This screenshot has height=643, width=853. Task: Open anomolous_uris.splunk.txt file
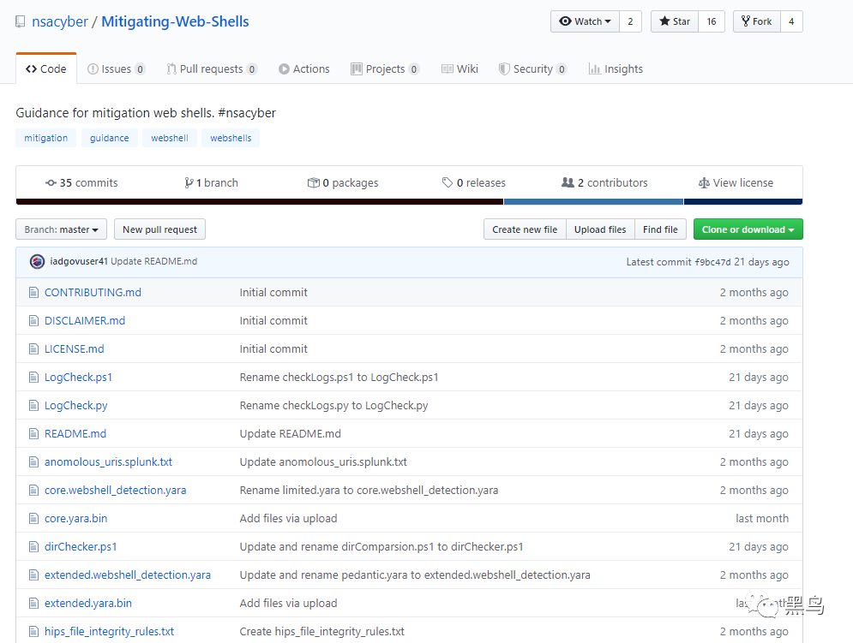[x=108, y=462]
